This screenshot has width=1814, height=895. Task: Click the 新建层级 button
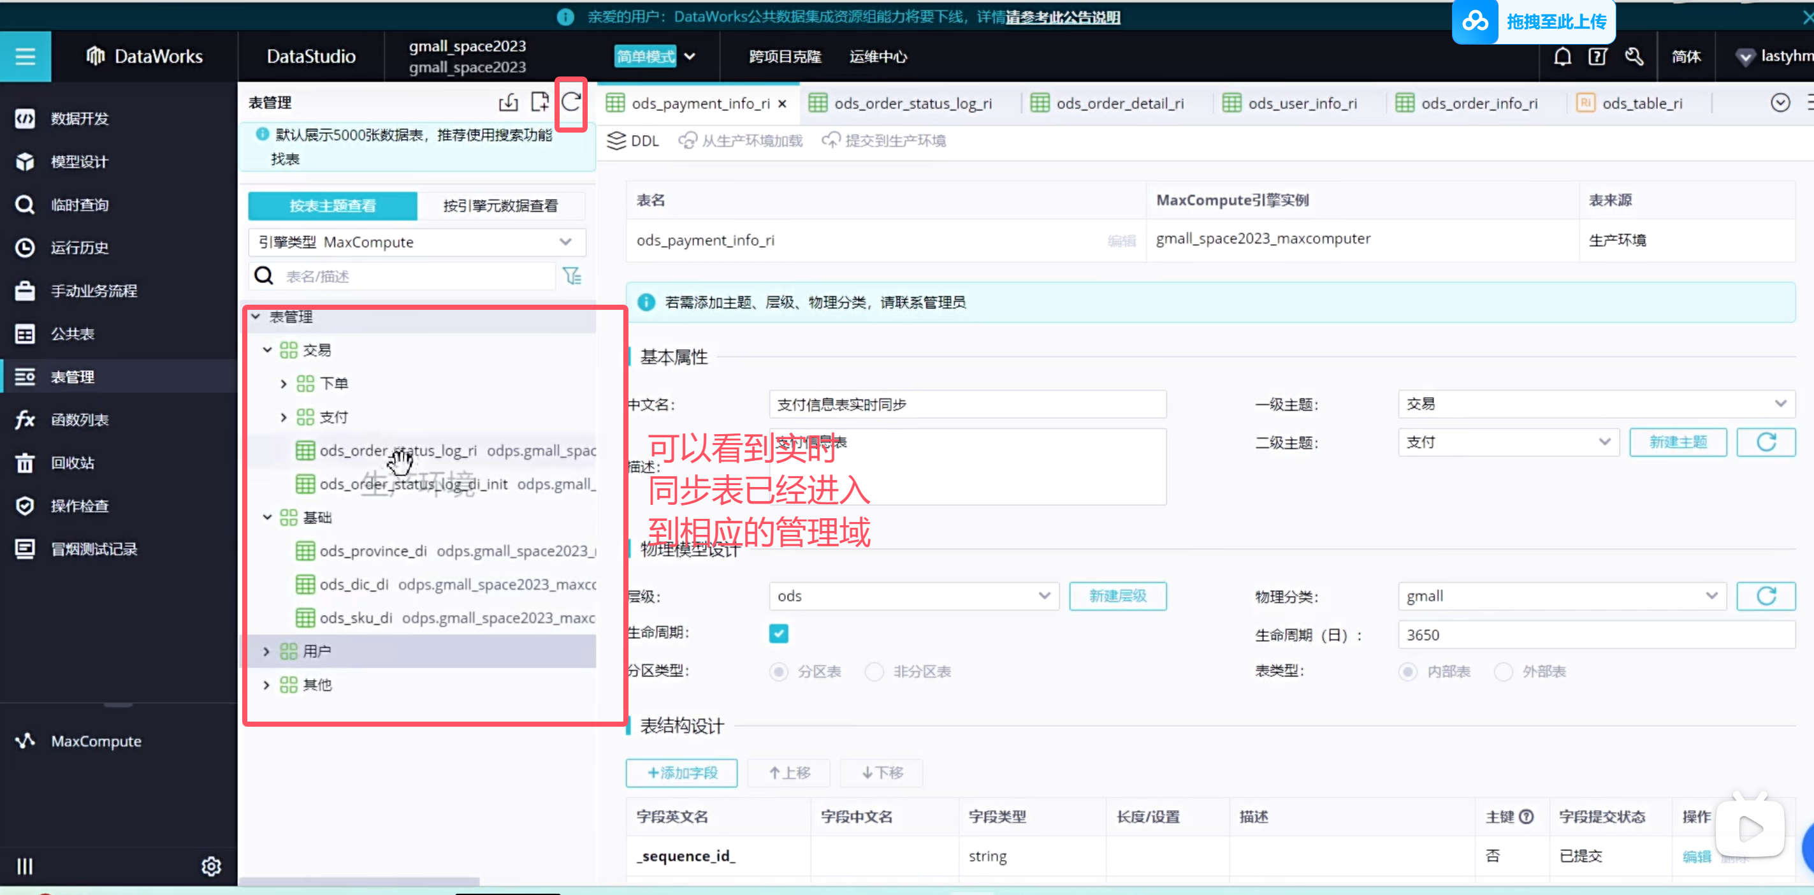pos(1117,597)
